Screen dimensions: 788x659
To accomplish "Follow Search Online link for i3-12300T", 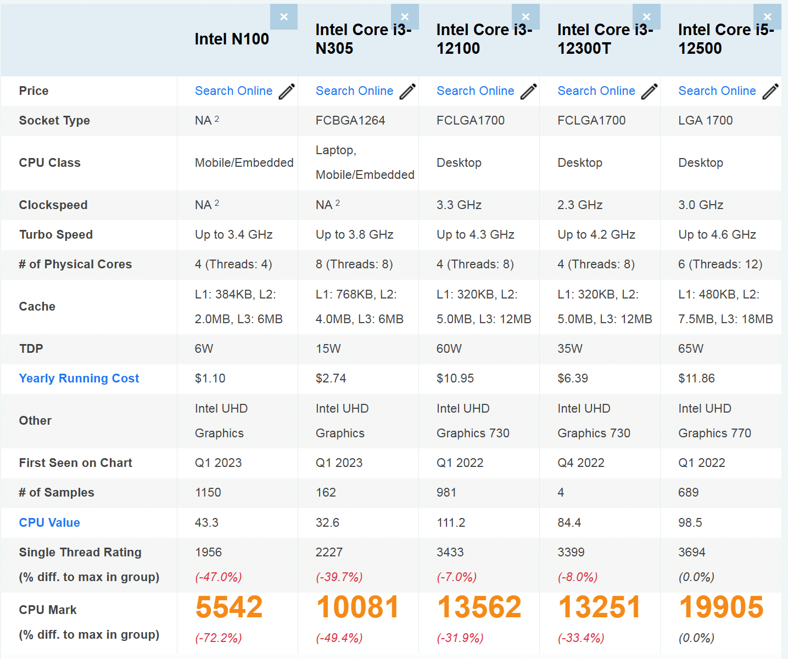I will (596, 91).
